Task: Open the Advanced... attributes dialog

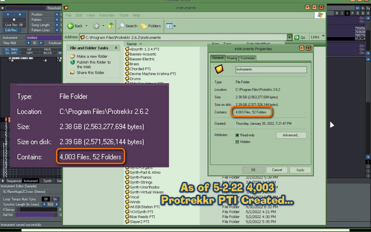Action: coord(291,135)
